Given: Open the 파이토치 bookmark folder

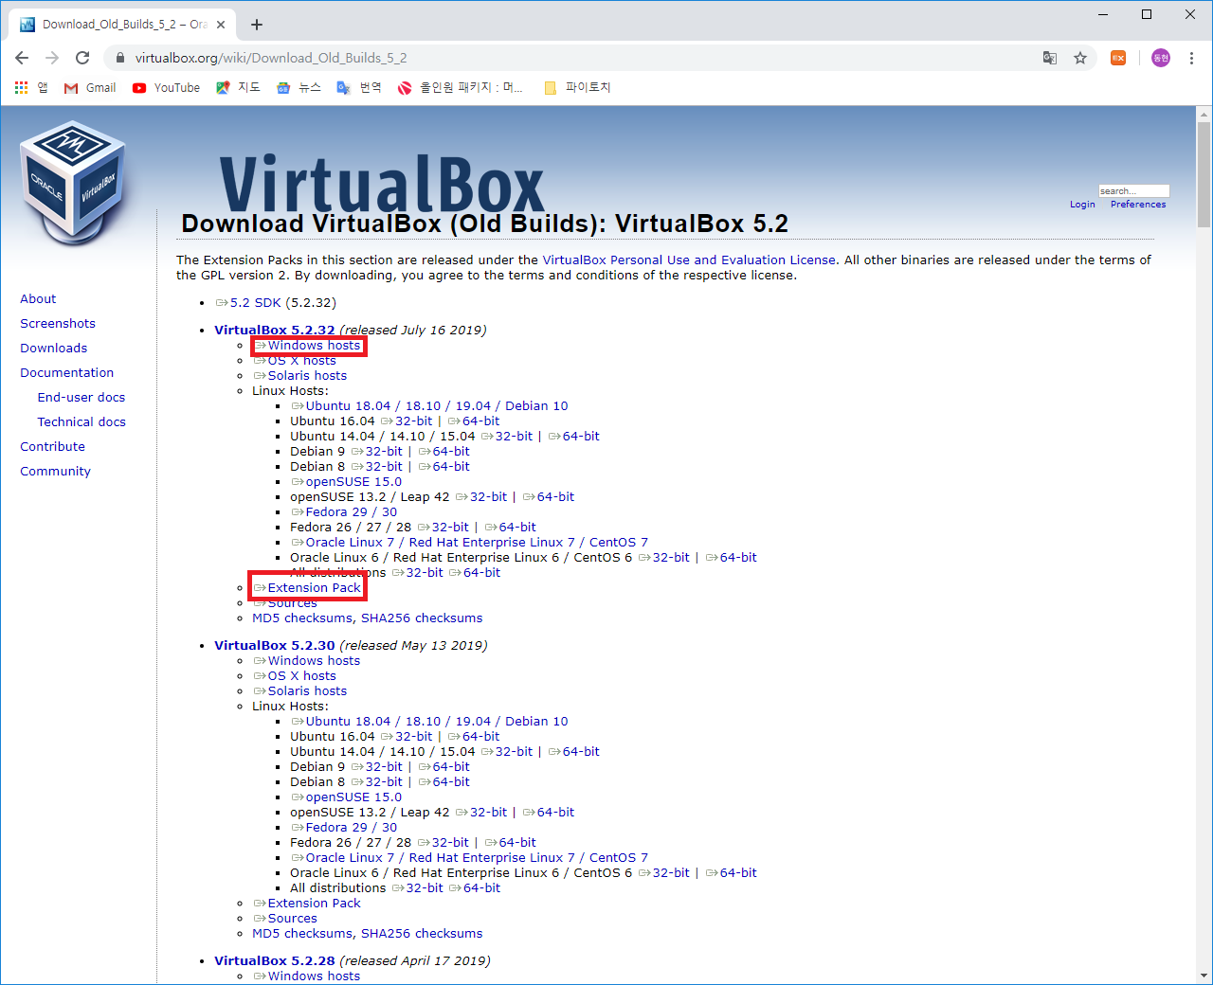Looking at the screenshot, I should [x=577, y=87].
